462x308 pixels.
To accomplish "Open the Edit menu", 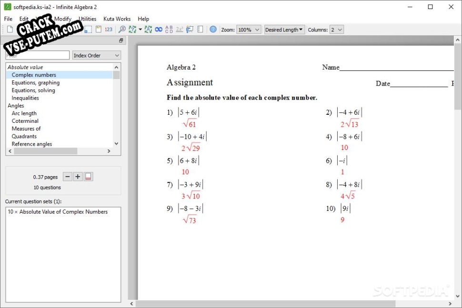I will pos(24,19).
